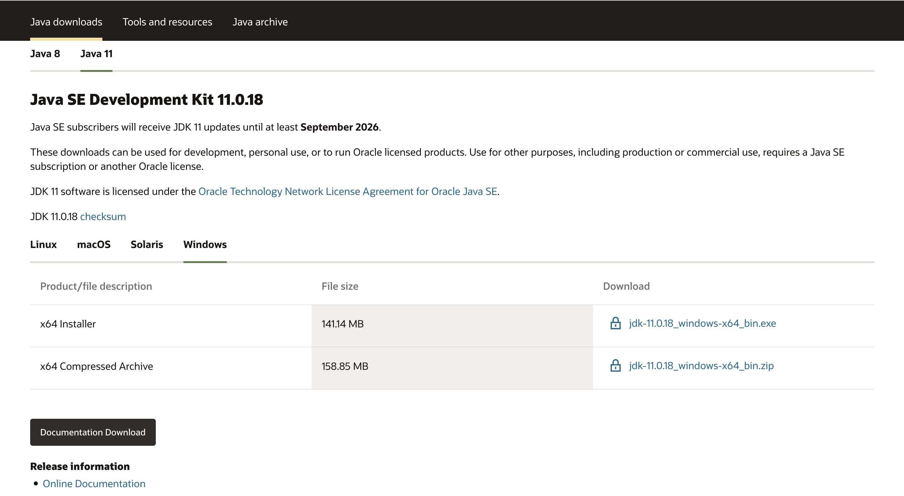The height and width of the screenshot is (496, 904).
Task: Click the Java SE Development Kit 11.0.18 heading
Action: coord(146,100)
